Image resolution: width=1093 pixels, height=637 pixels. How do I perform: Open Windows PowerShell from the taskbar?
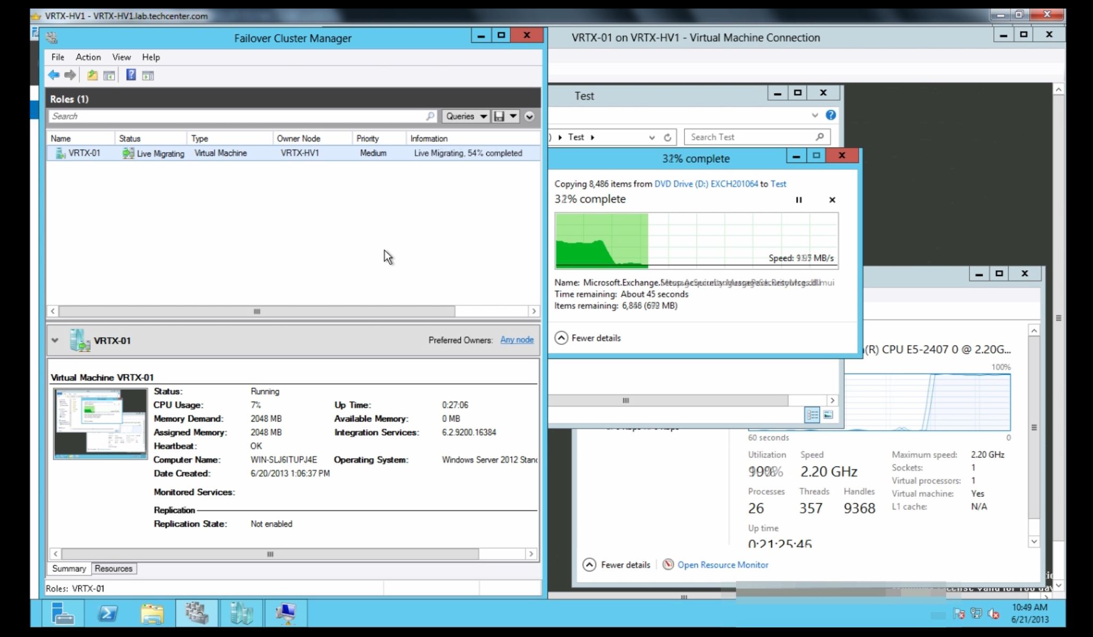tap(108, 613)
